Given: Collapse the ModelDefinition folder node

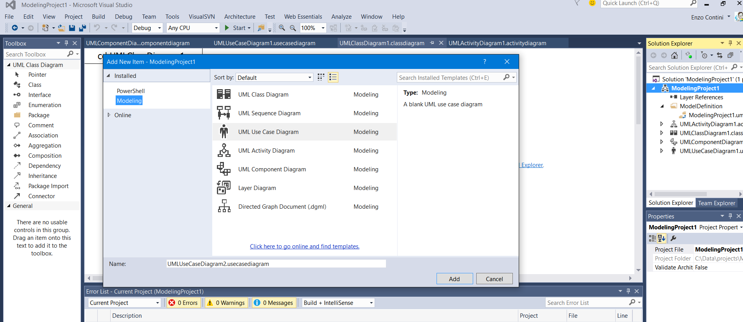Looking at the screenshot, I should click(662, 106).
